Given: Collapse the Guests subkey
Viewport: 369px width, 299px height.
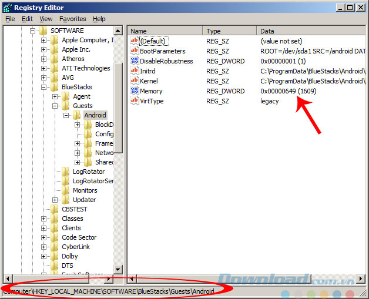Looking at the screenshot, I should tap(55, 106).
